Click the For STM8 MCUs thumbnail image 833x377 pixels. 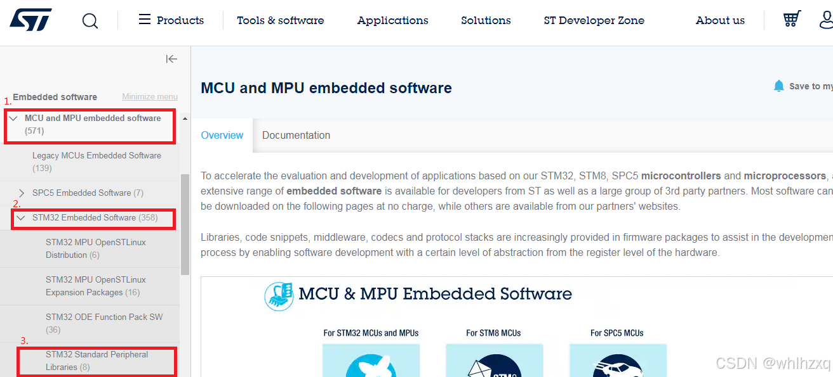(495, 362)
